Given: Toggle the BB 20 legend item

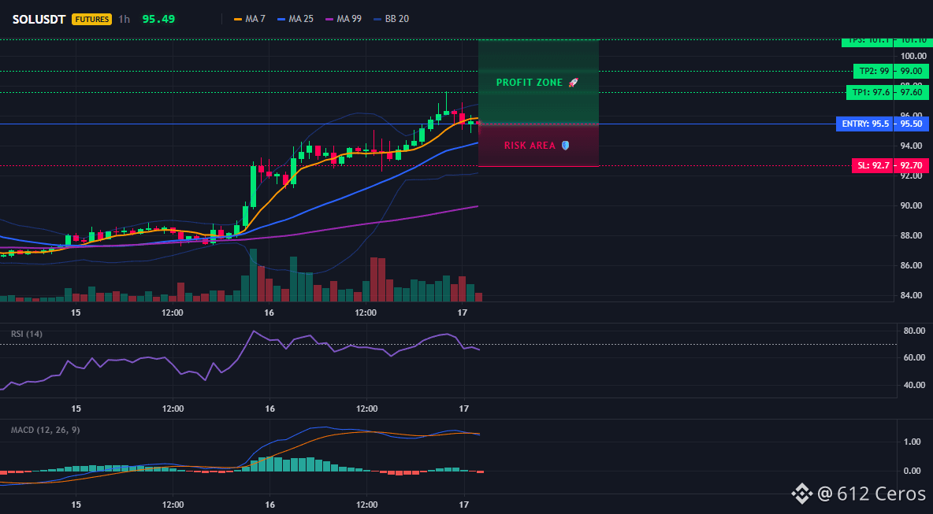Looking at the screenshot, I should (391, 19).
